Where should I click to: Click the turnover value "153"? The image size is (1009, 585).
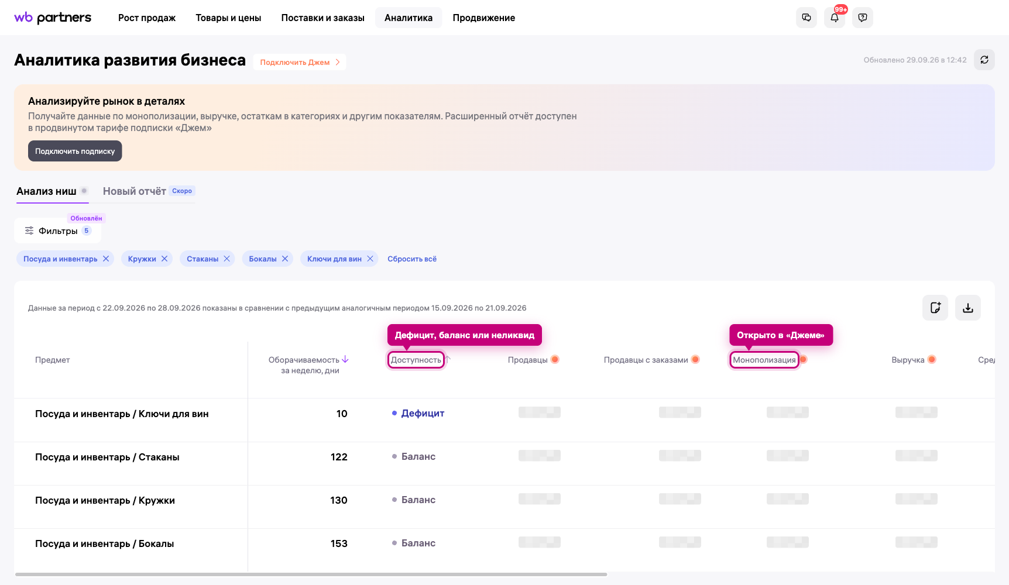[339, 543]
